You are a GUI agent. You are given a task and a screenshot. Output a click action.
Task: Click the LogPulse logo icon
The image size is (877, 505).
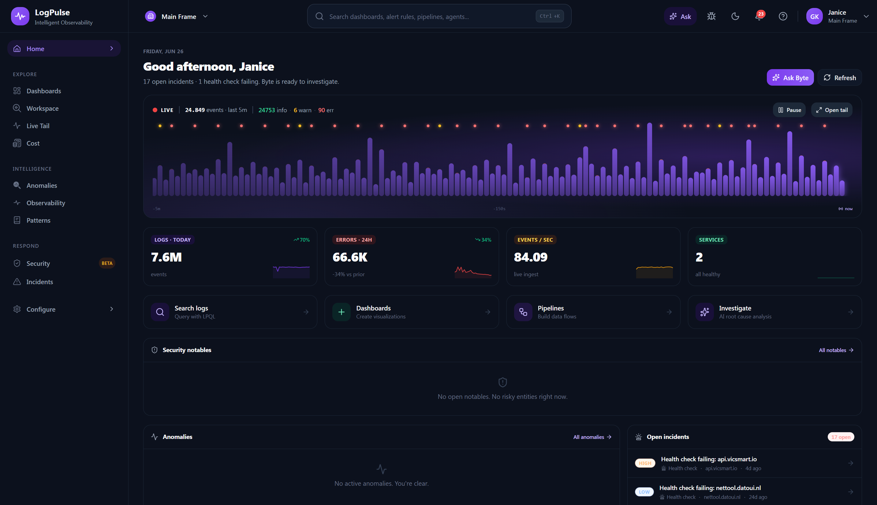[x=20, y=16]
